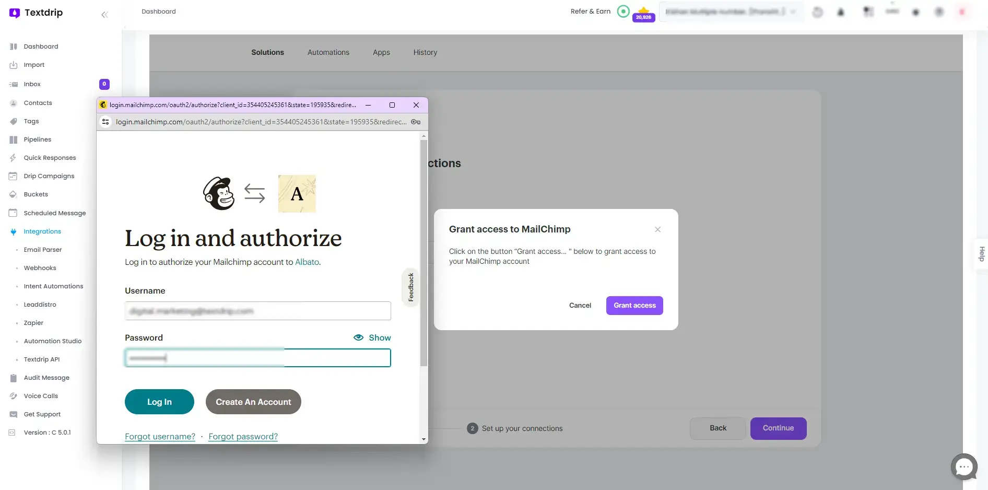
Task: Click the Quick Responses lightning icon
Action: click(13, 157)
